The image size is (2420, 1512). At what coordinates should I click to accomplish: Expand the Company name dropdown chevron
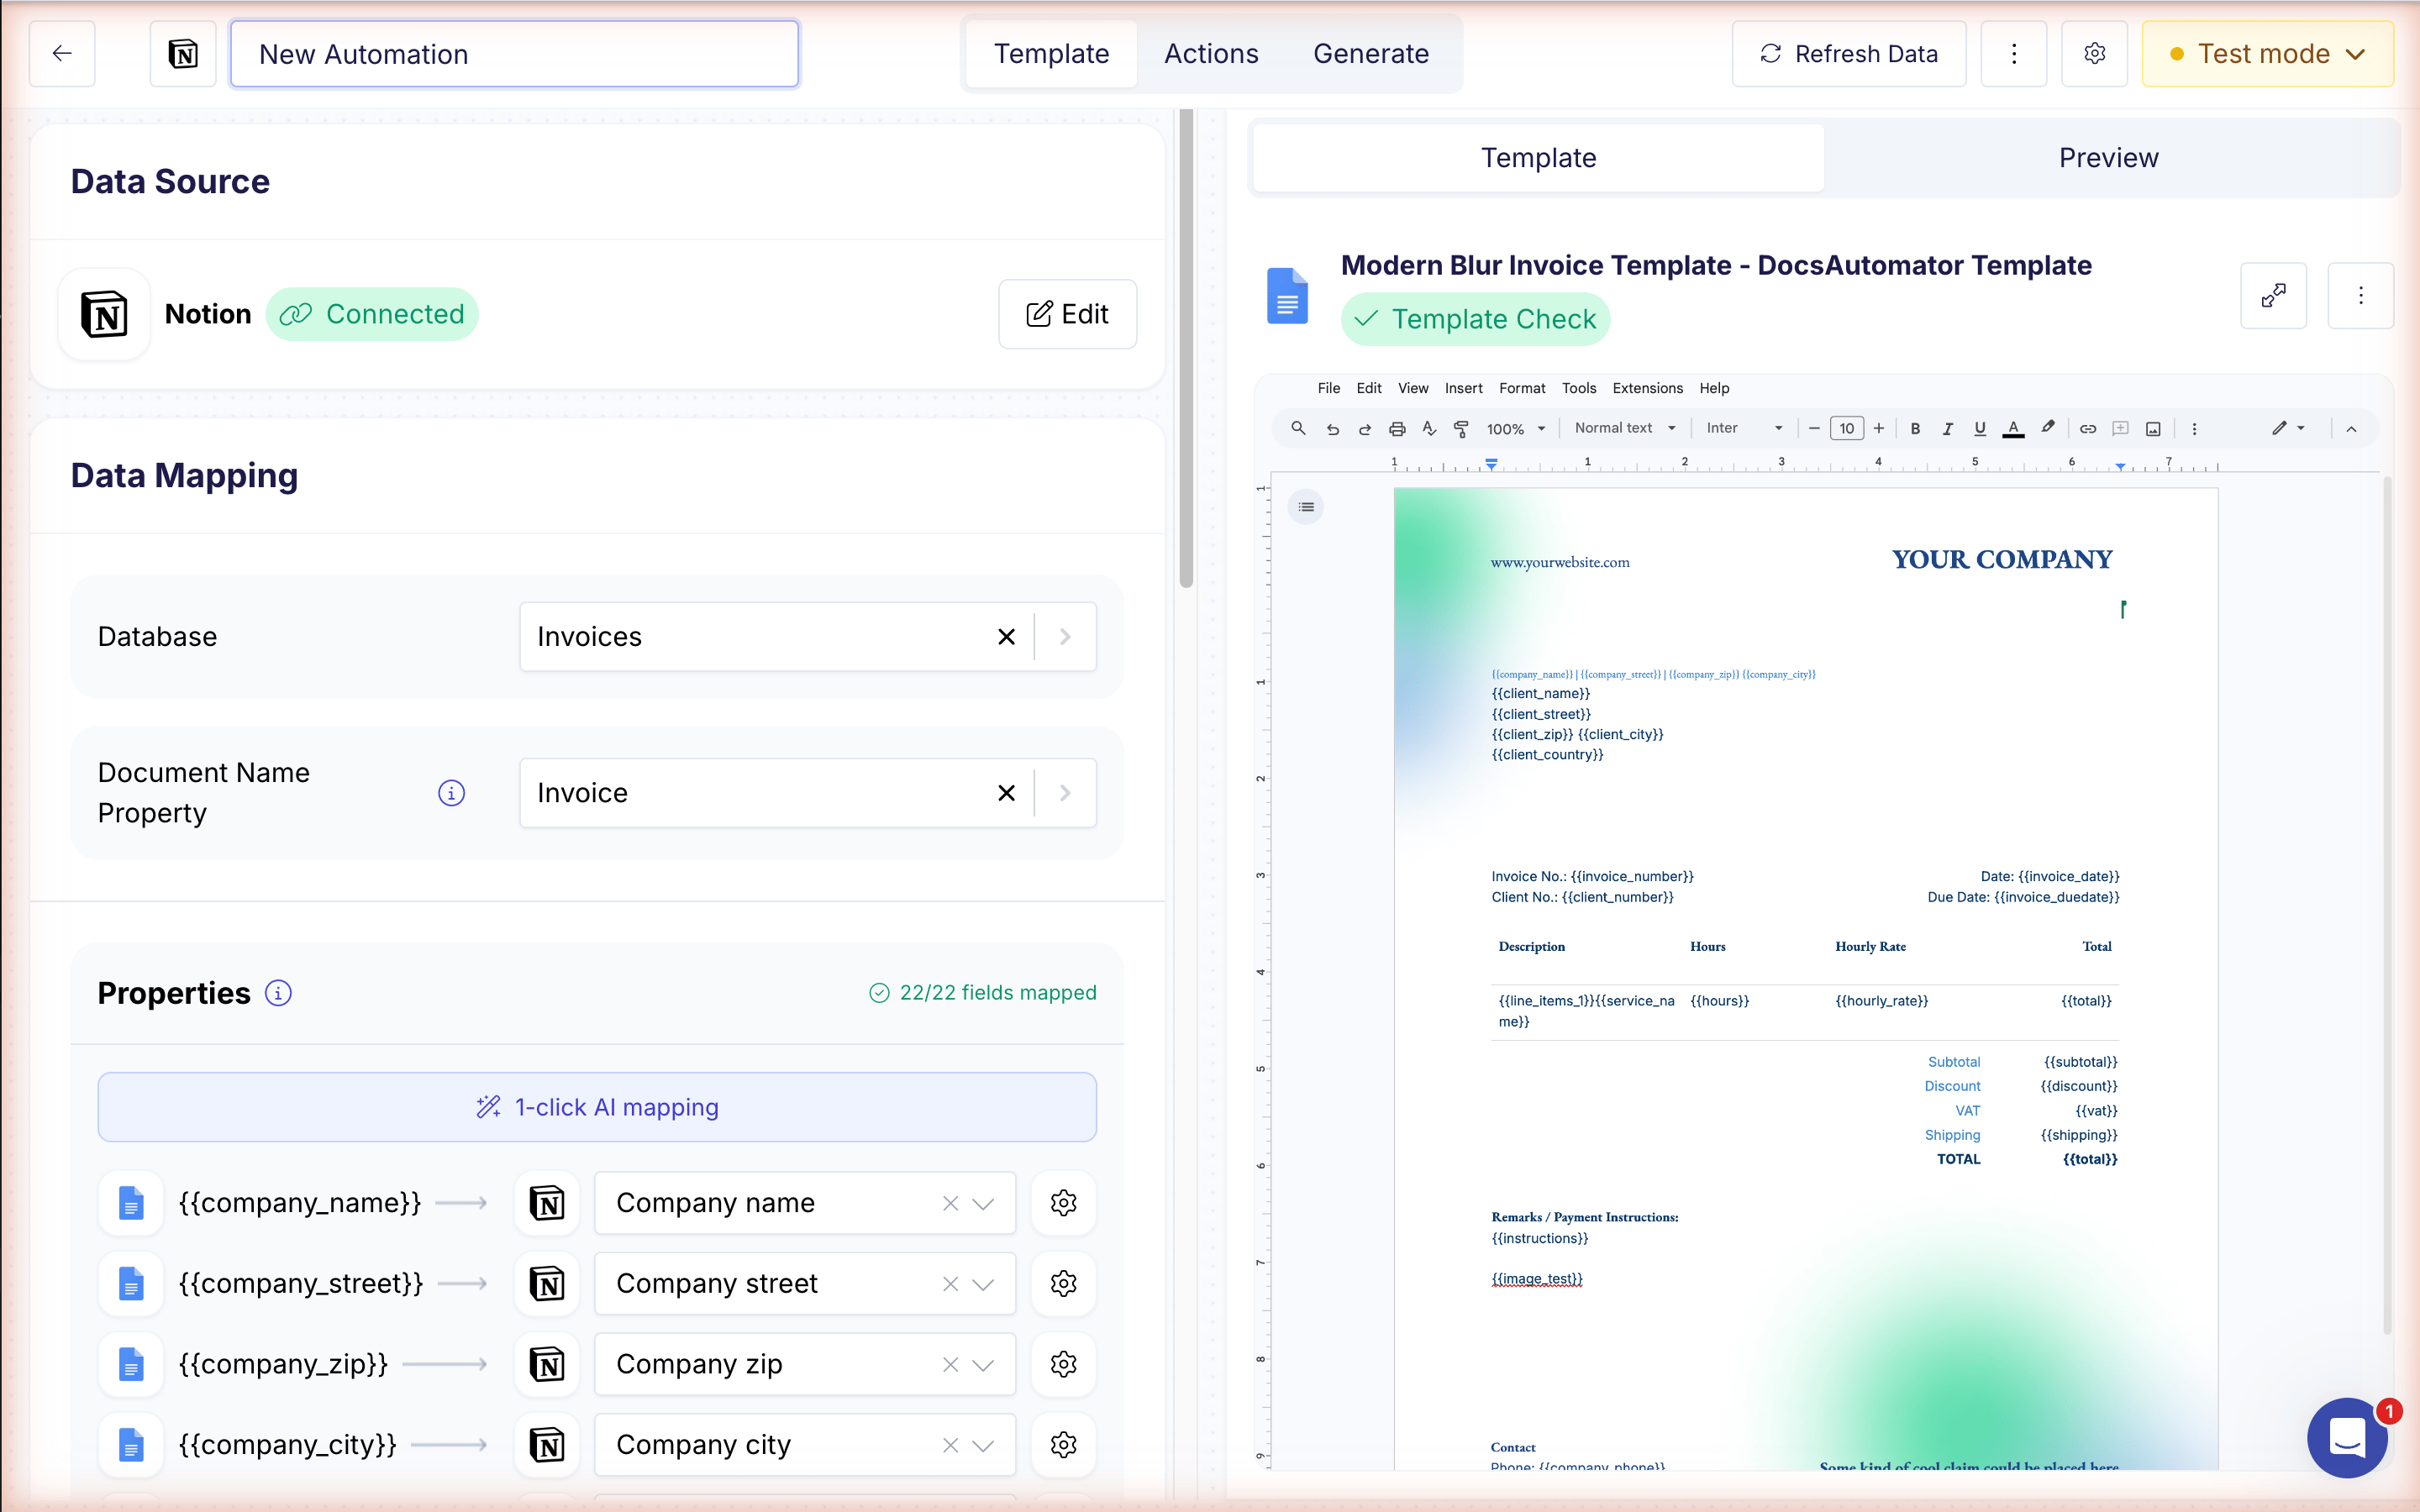tap(983, 1203)
